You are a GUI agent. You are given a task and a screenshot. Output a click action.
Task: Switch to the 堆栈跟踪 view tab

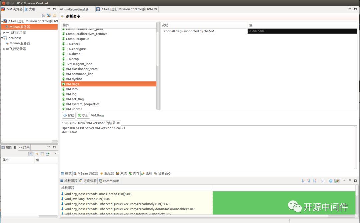69,181
